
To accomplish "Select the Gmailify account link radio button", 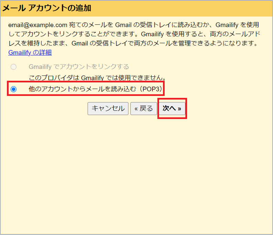I will pos(13,67).
